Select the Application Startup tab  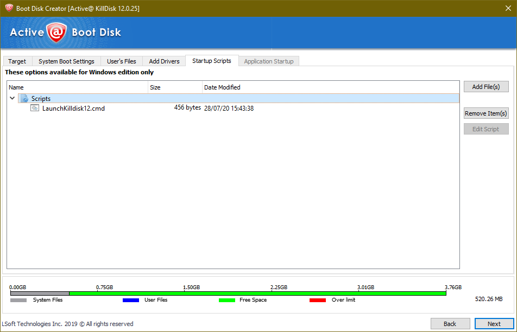pos(268,61)
